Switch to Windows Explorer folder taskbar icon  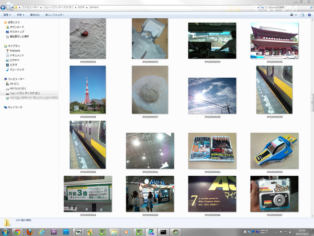114,232
